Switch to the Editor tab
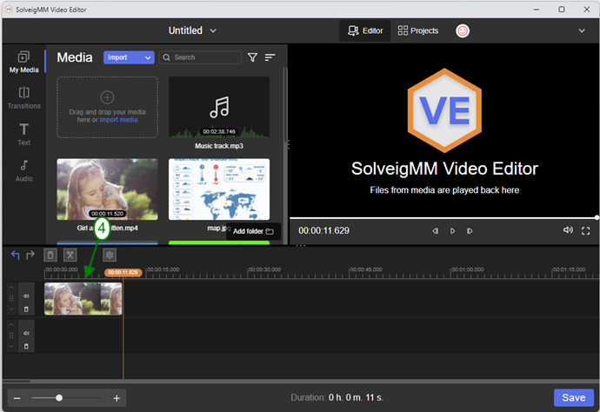 (x=364, y=30)
